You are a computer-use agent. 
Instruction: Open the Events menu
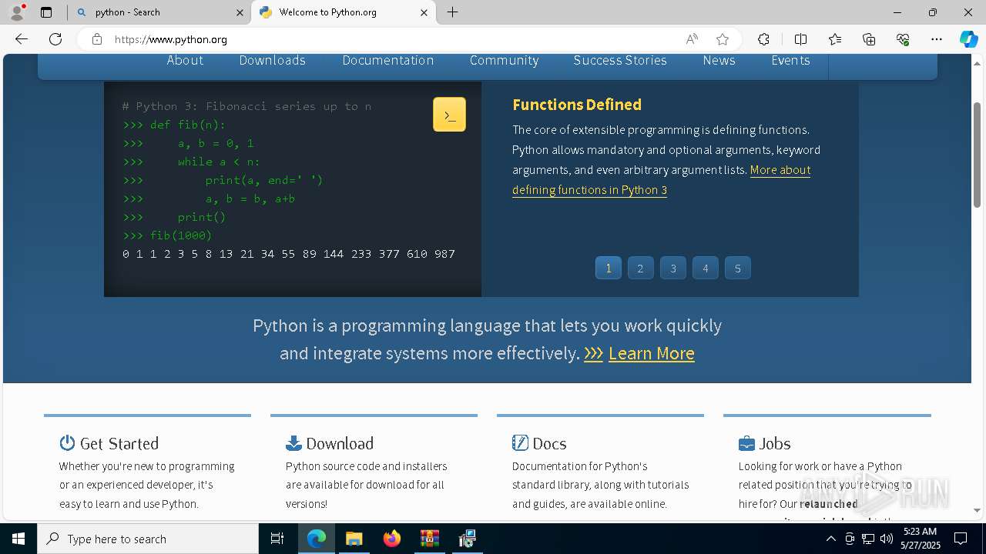pos(790,60)
